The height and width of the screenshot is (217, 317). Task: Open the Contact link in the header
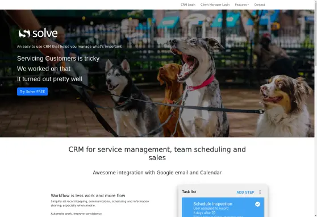[260, 5]
